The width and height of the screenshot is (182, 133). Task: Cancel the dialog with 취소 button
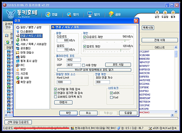point(89,113)
